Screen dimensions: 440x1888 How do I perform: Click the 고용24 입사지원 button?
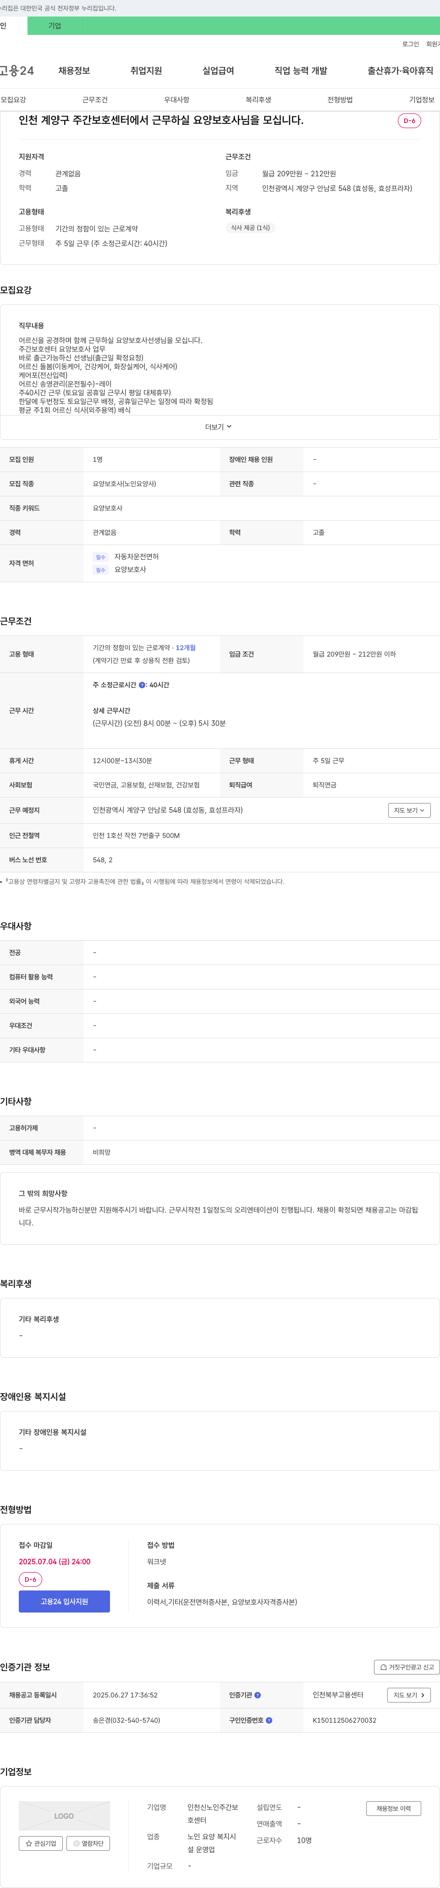pyautogui.click(x=65, y=1601)
